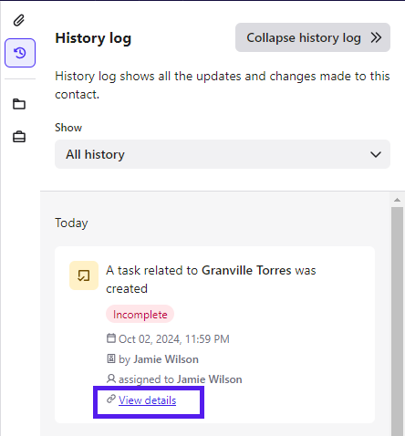Click the scrollbar up arrow
Image resolution: width=405 pixels, height=436 pixels.
(x=397, y=200)
